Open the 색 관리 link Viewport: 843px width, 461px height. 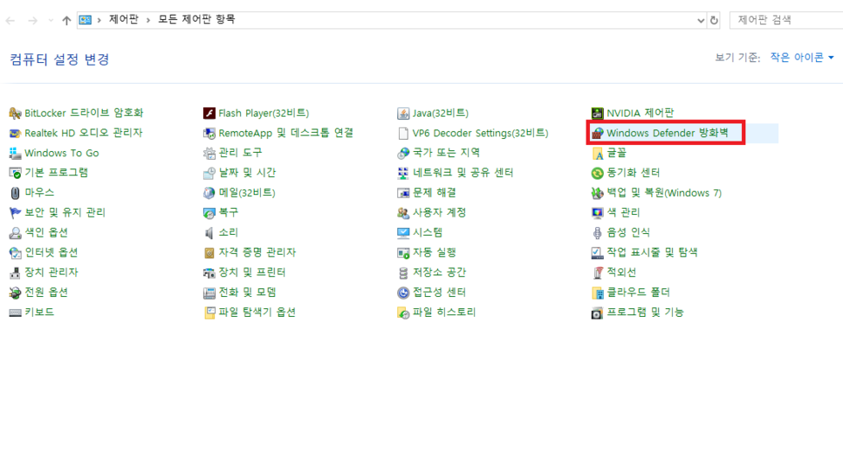(623, 212)
